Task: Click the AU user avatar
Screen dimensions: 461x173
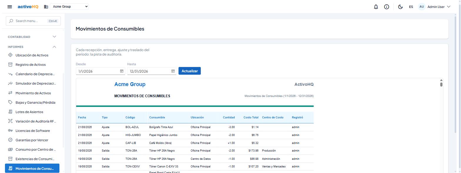Action: tap(422, 7)
